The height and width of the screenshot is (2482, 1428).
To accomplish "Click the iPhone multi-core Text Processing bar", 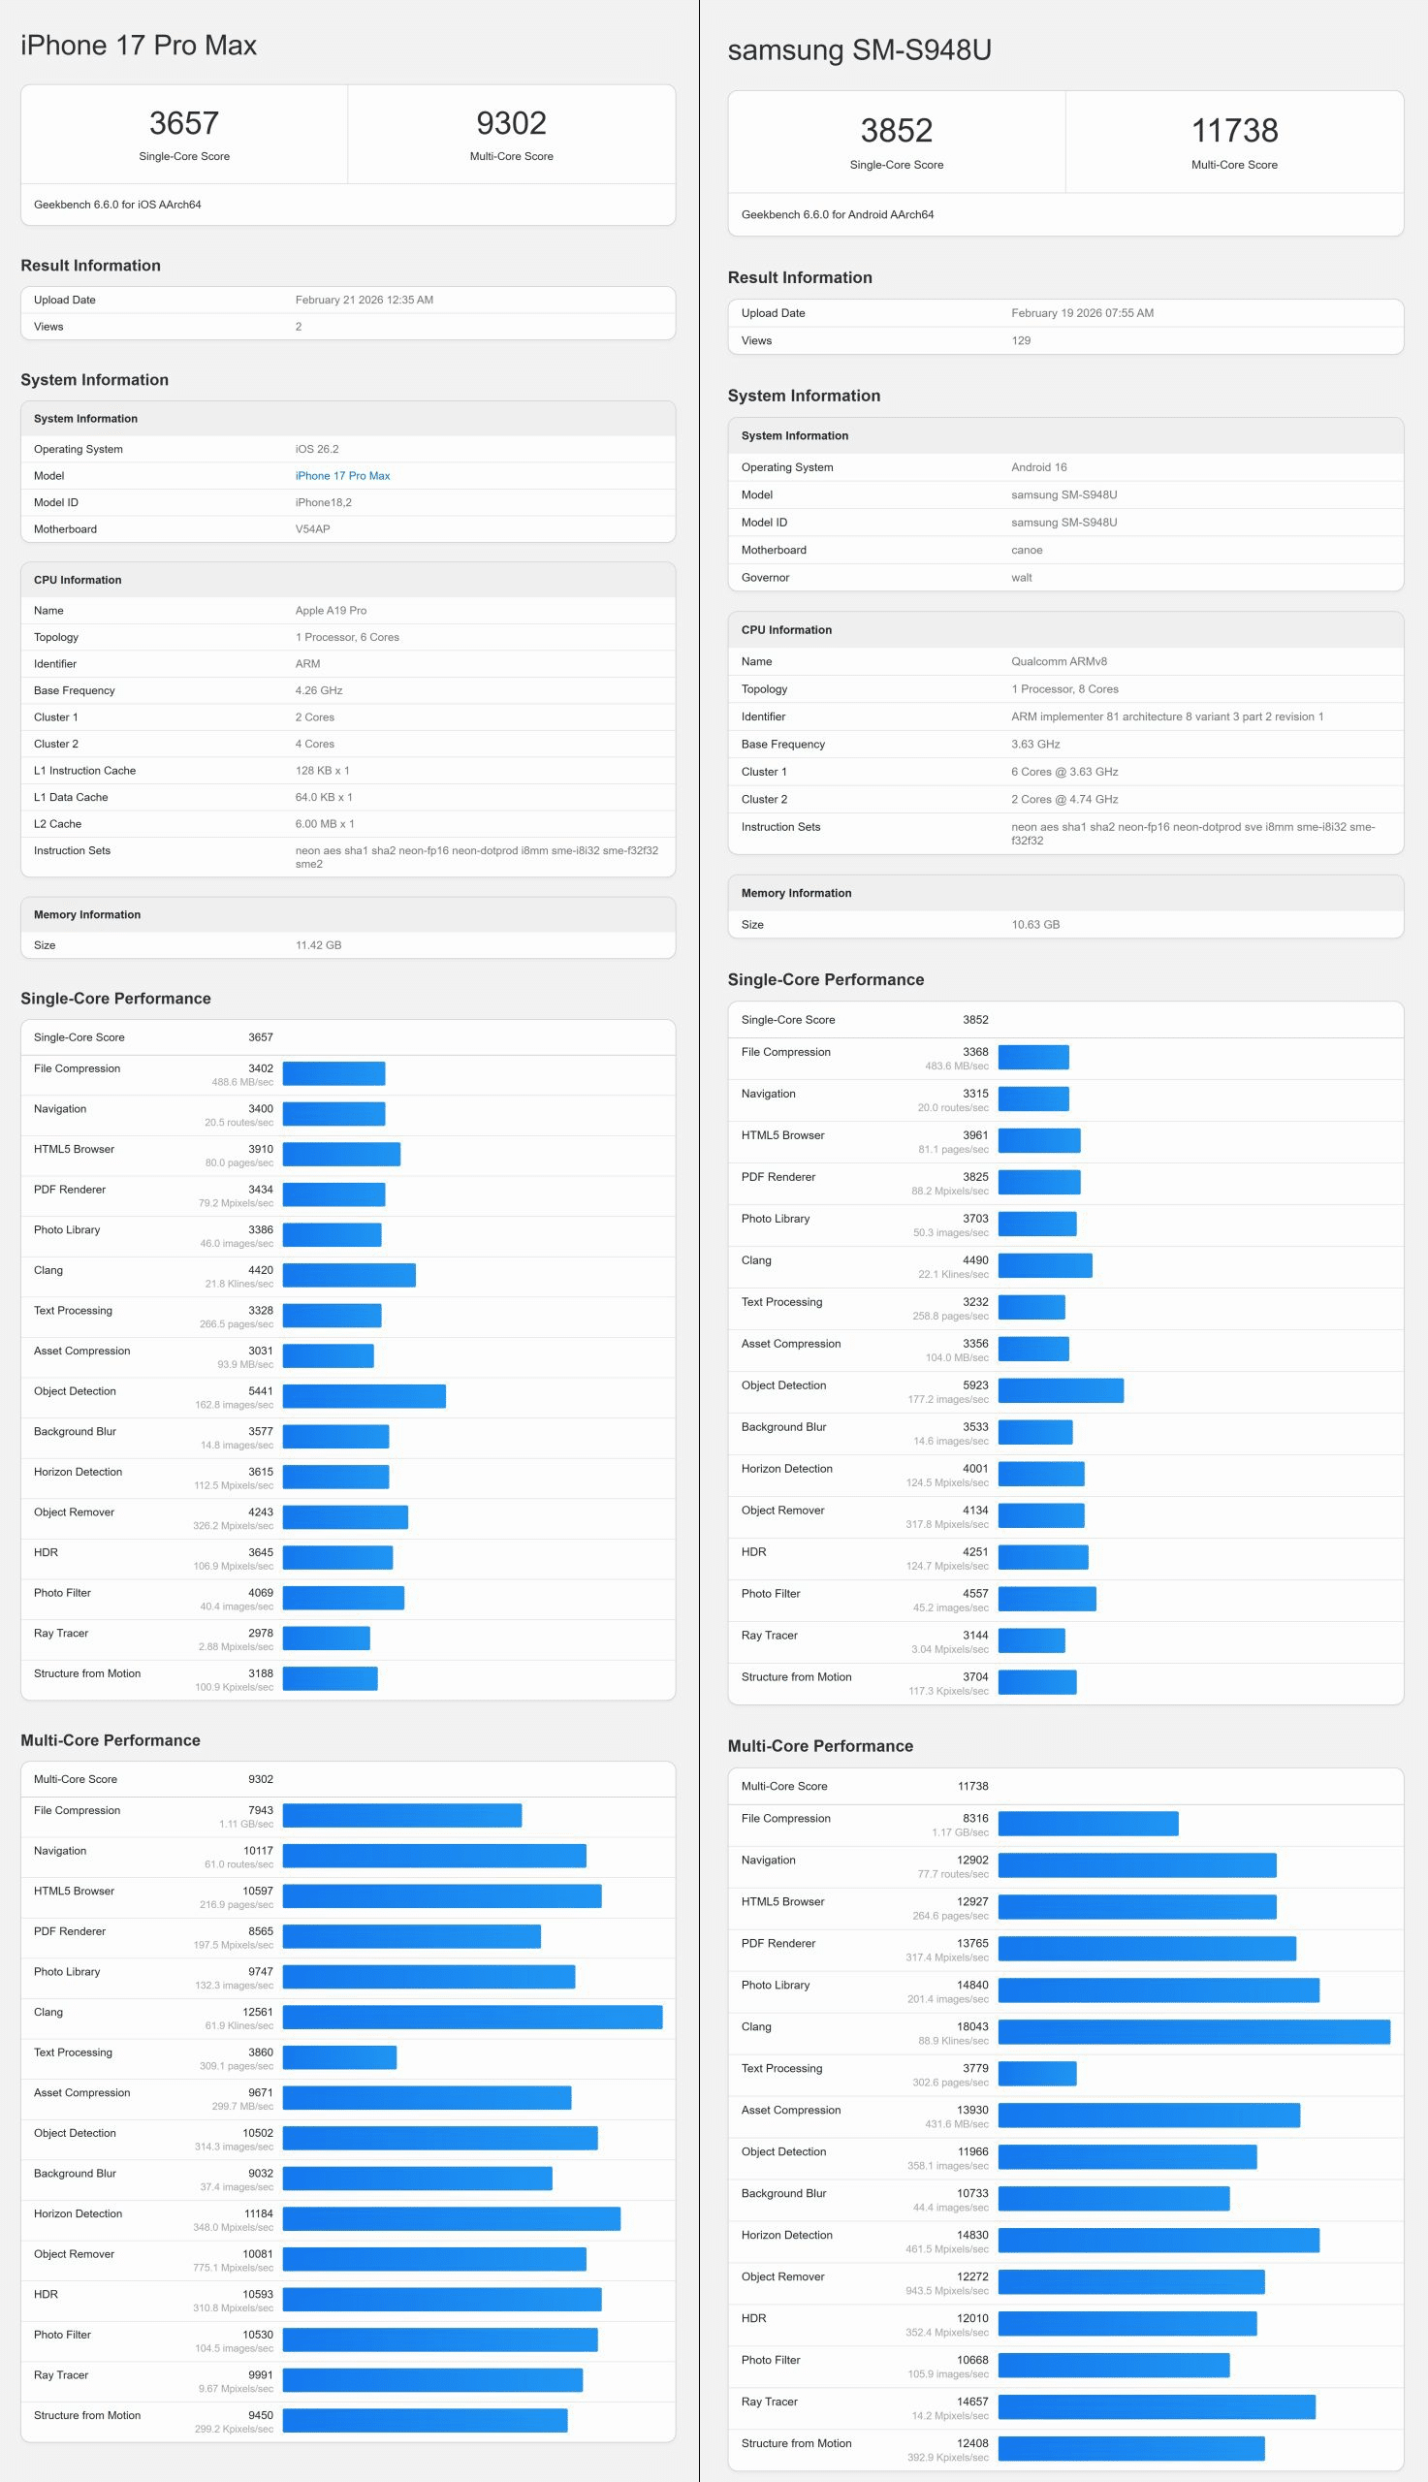I will [339, 2057].
